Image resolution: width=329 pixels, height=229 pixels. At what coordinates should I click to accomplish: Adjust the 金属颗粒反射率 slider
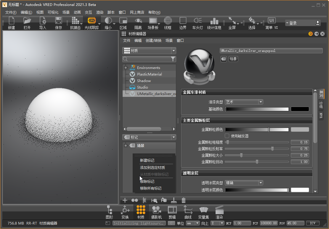pos(272,149)
